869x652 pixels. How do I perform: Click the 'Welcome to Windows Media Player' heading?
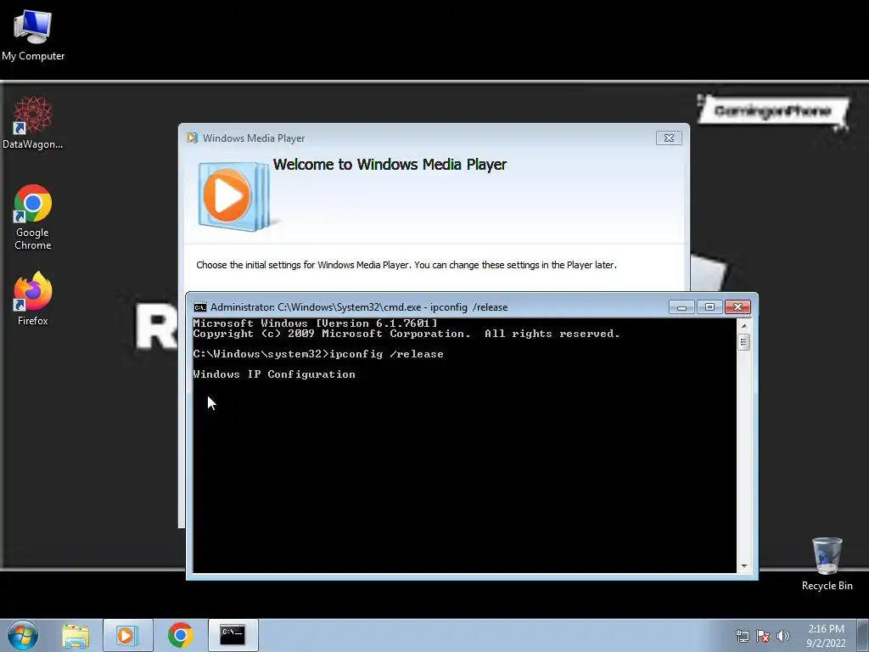click(390, 165)
